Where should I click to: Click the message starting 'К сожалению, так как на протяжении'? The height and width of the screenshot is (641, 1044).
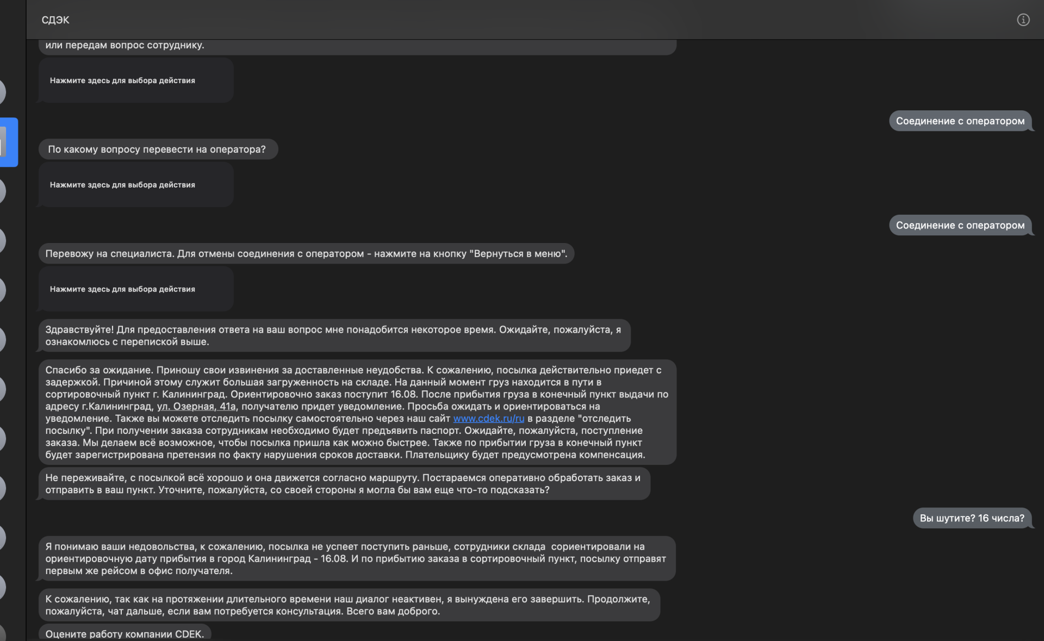click(349, 605)
